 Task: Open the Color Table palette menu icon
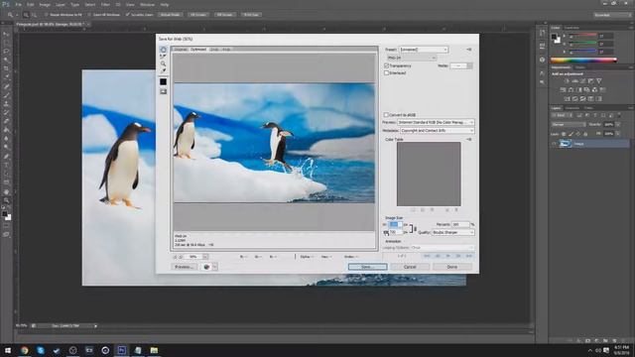[469, 139]
